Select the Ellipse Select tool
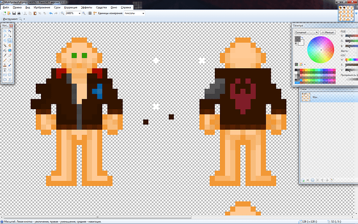The image size is (358, 224). click(5, 41)
